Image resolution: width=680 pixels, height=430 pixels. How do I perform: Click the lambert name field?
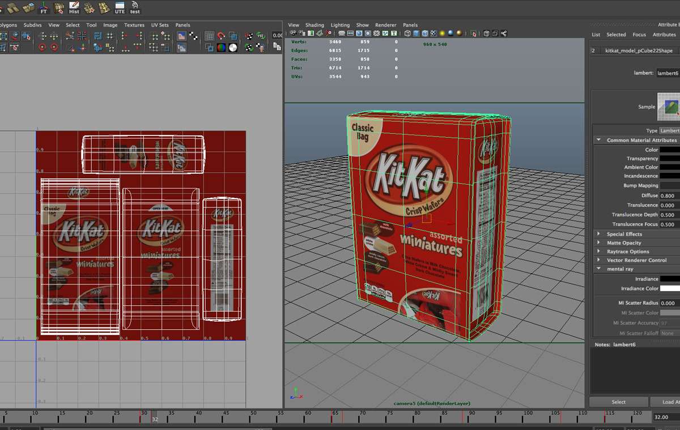point(668,73)
